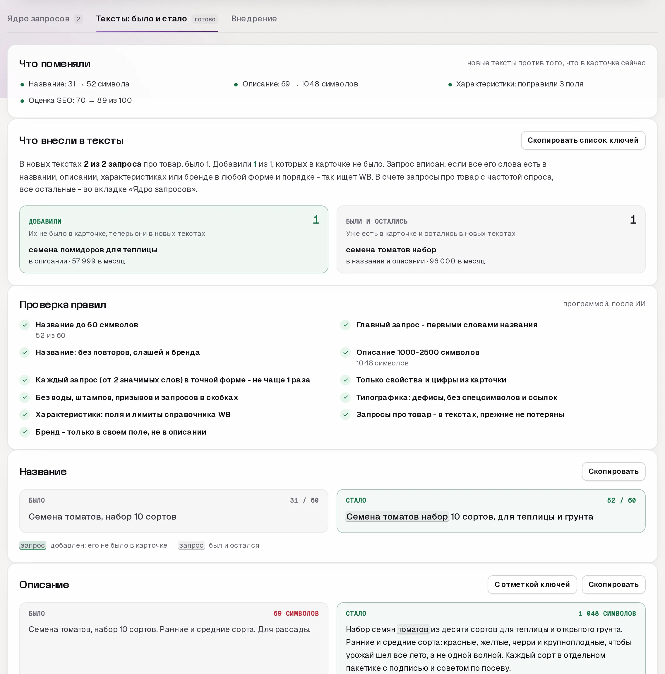
Task: Copy the Описание text with «Скопировать»
Action: coord(613,584)
